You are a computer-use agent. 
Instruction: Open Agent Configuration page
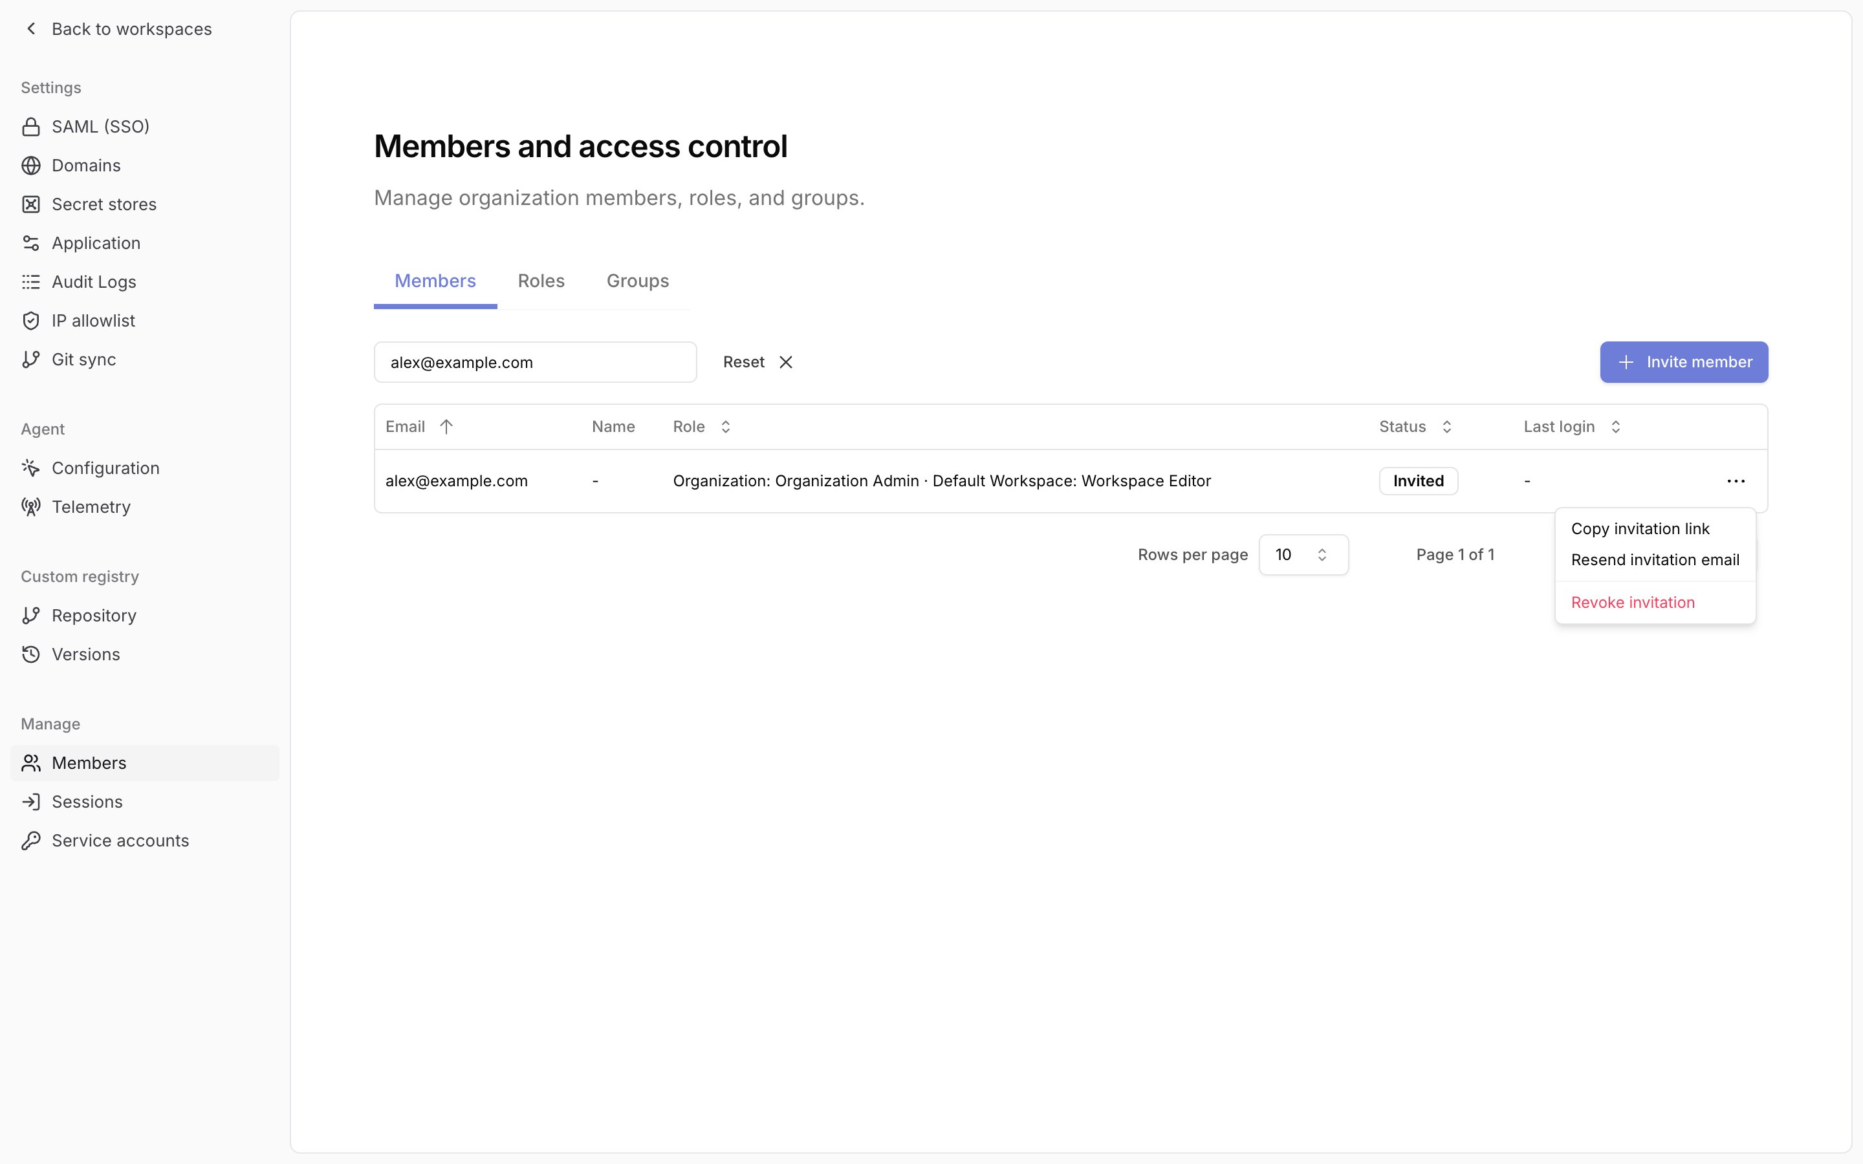click(145, 468)
